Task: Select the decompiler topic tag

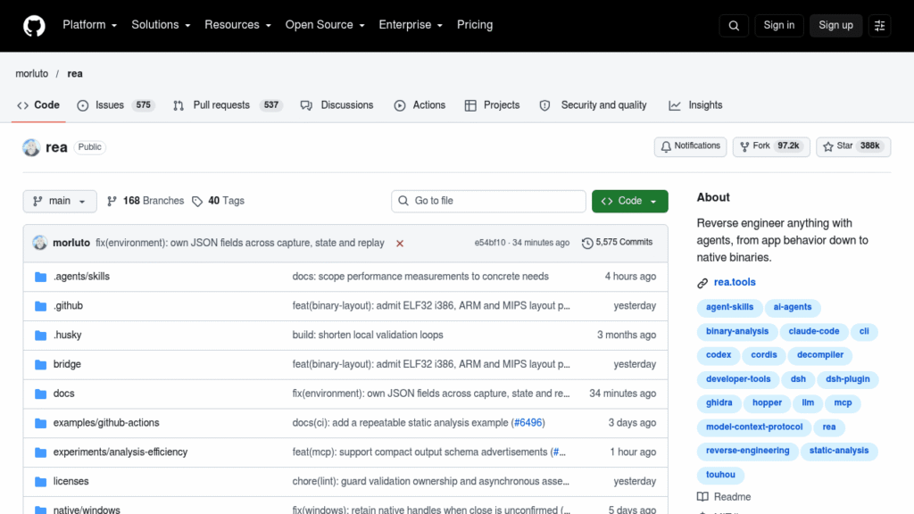Action: tap(819, 355)
